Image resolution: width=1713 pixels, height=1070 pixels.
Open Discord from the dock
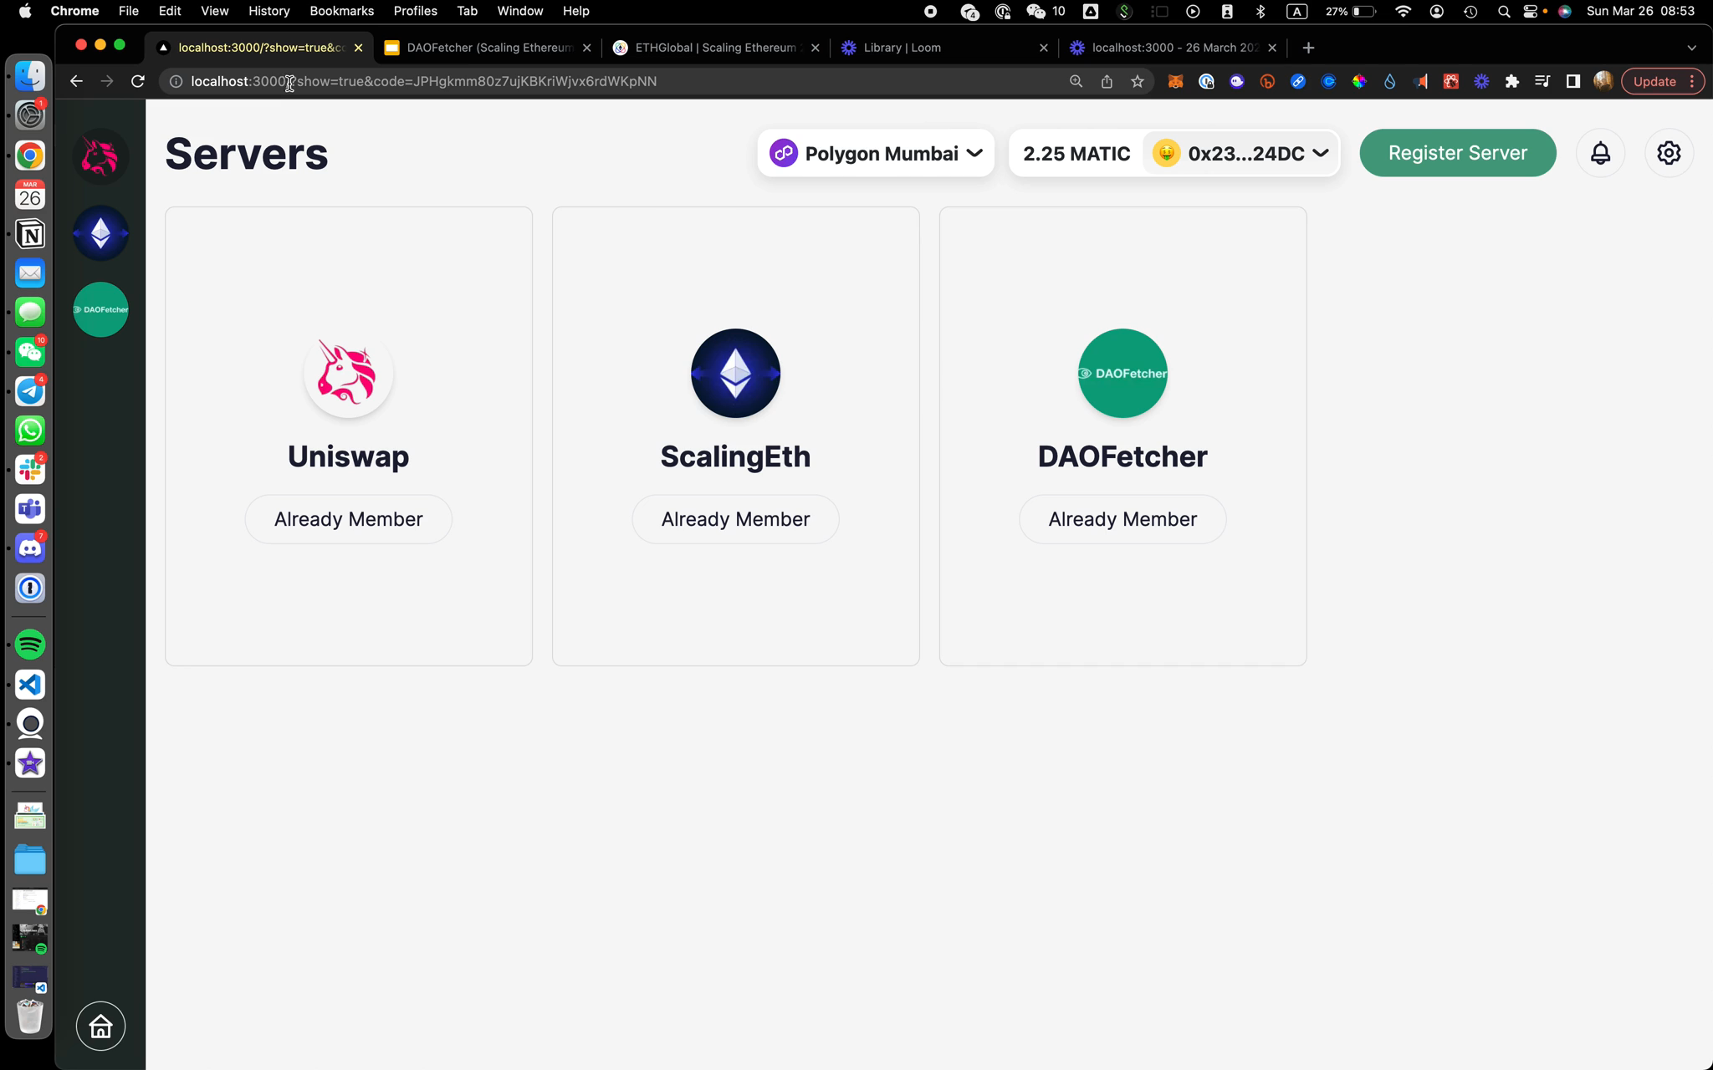[30, 548]
